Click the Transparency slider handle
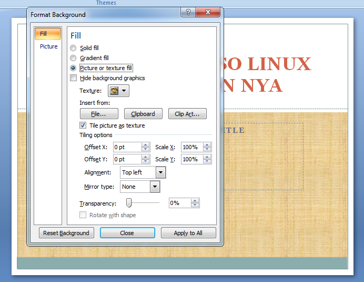 point(129,202)
